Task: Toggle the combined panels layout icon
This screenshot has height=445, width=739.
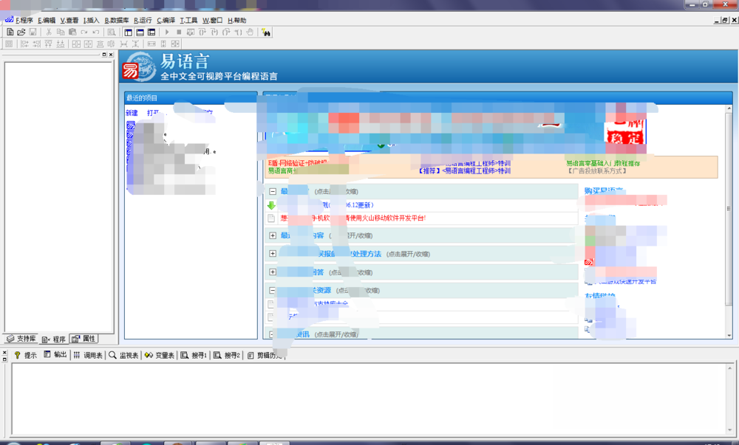Action: (151, 32)
